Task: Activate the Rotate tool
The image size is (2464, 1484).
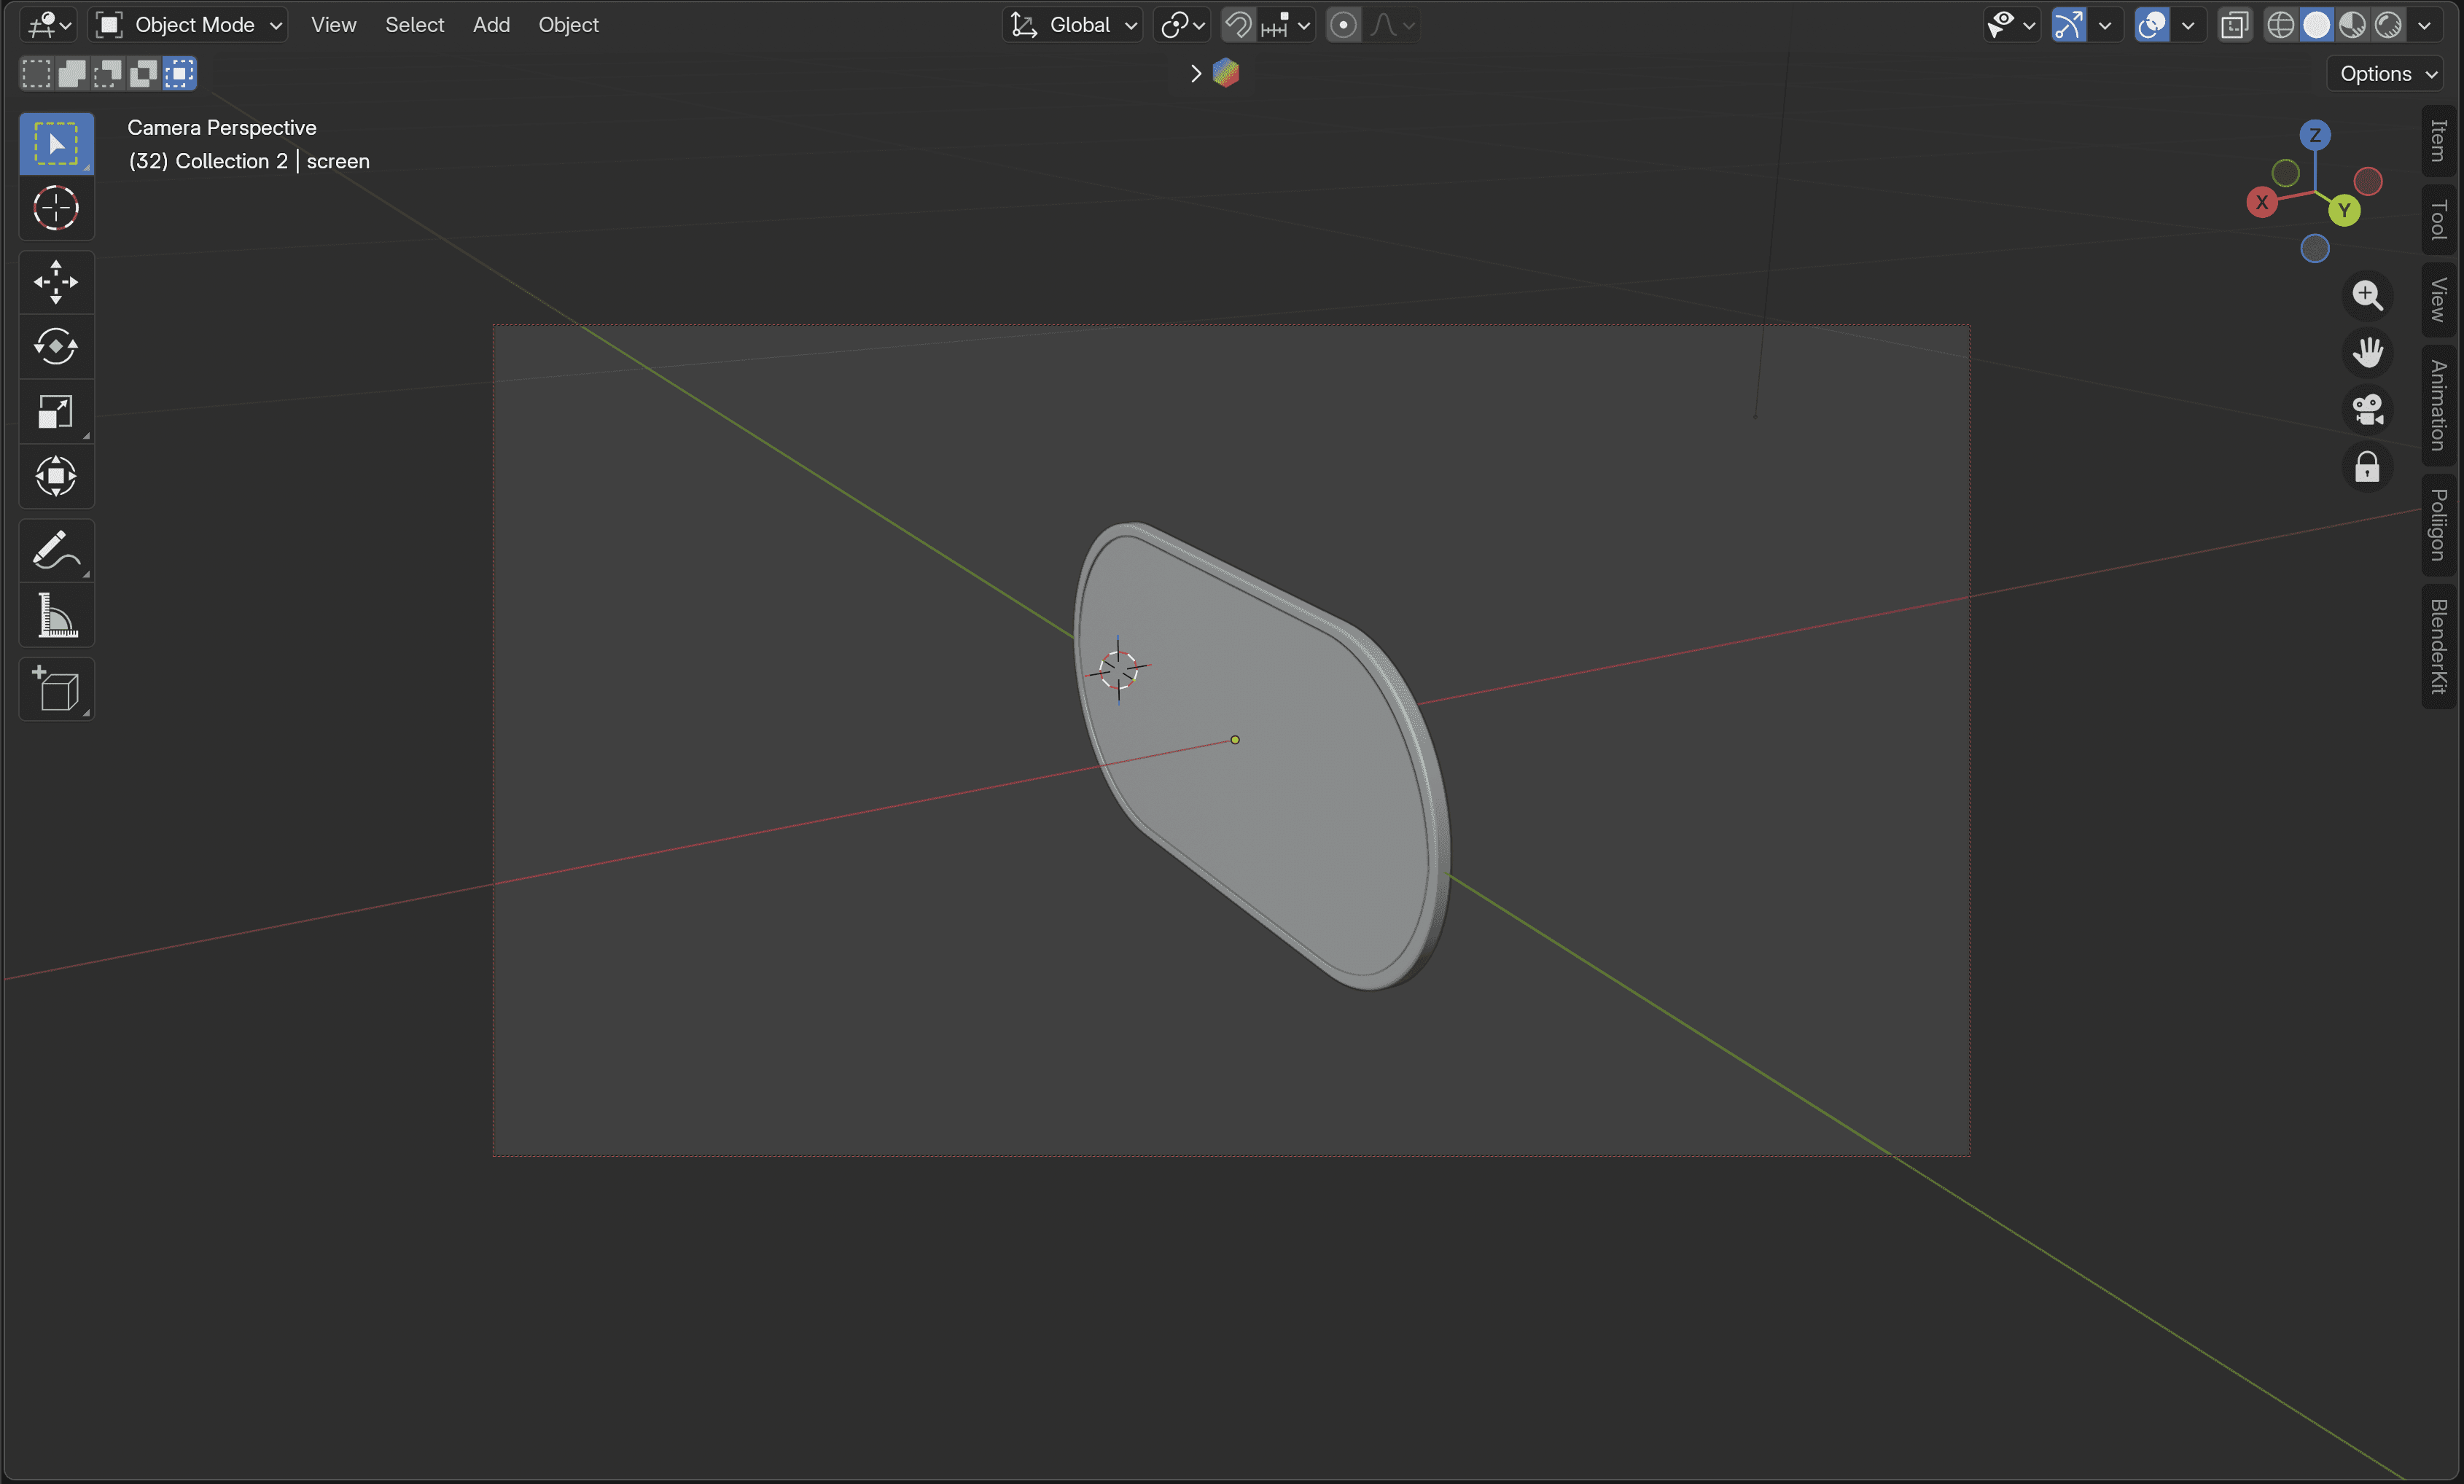Action: pos(56,347)
